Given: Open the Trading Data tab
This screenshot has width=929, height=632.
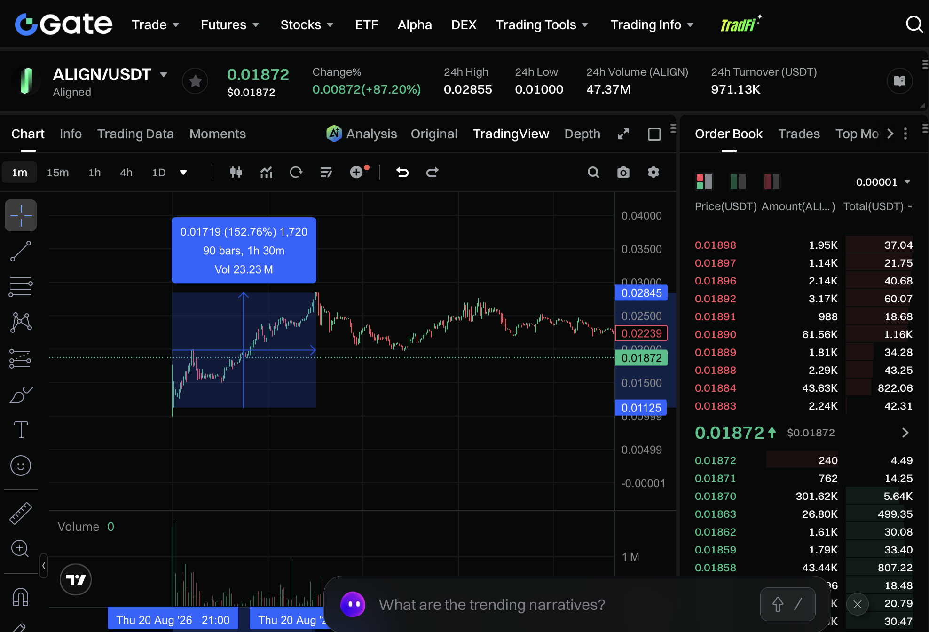Looking at the screenshot, I should pos(135,134).
